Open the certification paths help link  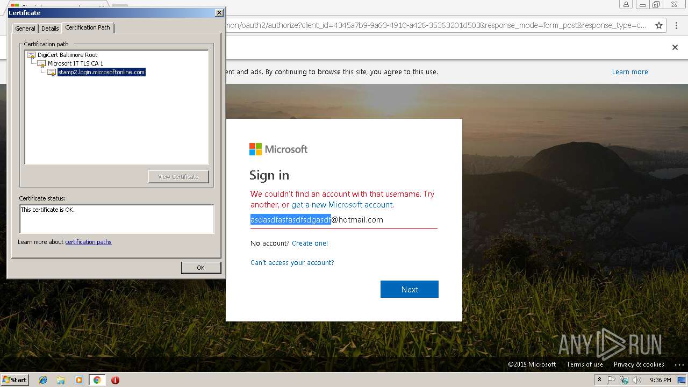88,242
